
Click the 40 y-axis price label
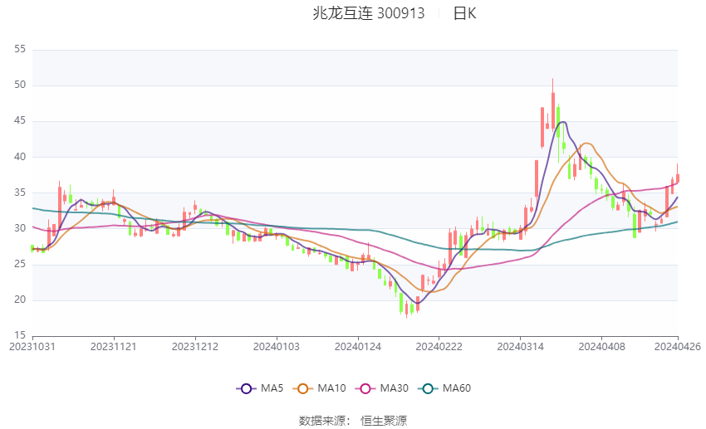20,157
